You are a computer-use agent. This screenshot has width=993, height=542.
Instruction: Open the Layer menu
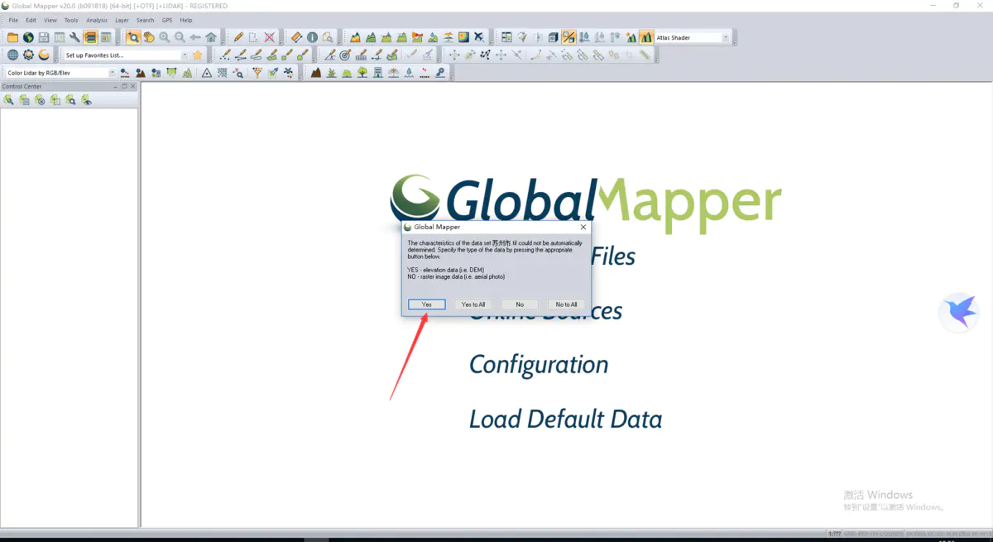[122, 20]
